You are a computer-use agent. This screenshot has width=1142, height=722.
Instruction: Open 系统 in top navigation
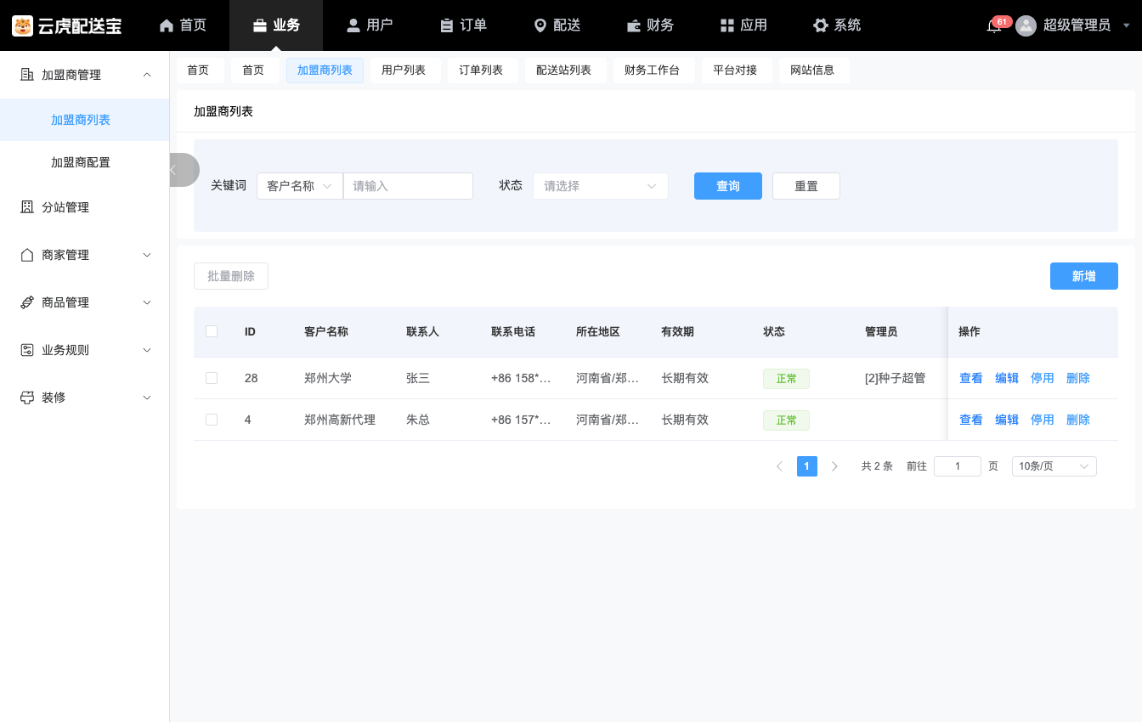(837, 25)
